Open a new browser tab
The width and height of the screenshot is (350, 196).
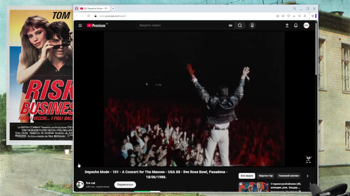(113, 8)
